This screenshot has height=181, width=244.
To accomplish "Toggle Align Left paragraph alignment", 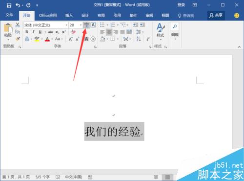I will [102, 32].
